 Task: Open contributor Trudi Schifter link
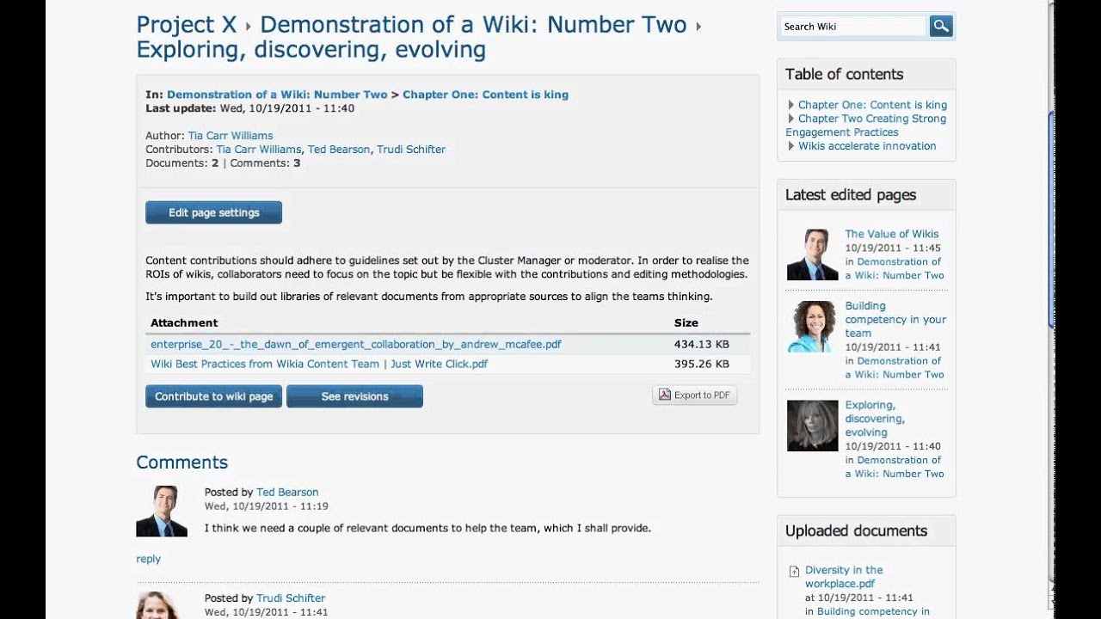411,150
